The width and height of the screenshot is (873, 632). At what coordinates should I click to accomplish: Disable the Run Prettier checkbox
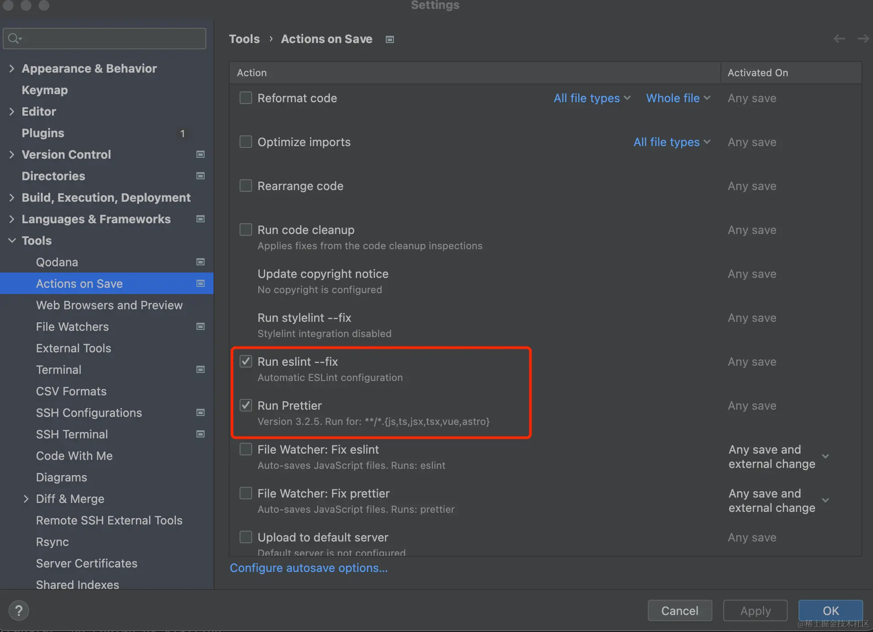(x=246, y=405)
